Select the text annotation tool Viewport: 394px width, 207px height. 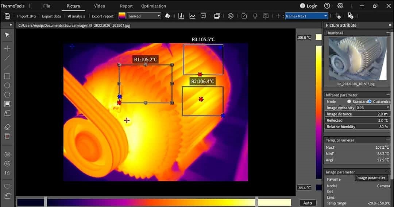(7, 113)
